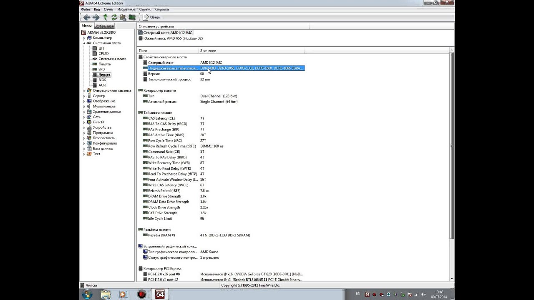Open the users icon in the toolbar

pyautogui.click(x=123, y=17)
